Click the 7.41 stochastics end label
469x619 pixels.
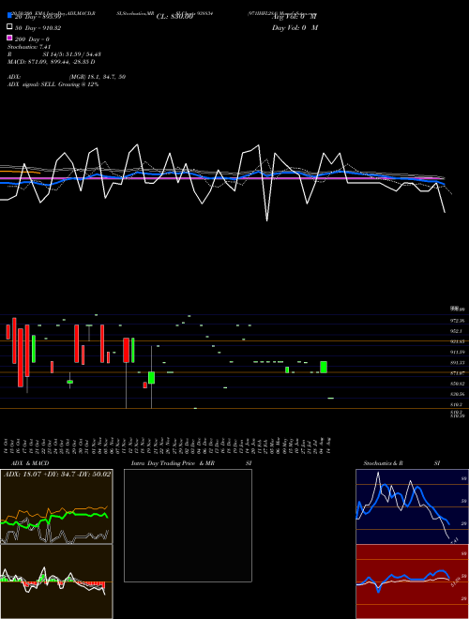[454, 540]
